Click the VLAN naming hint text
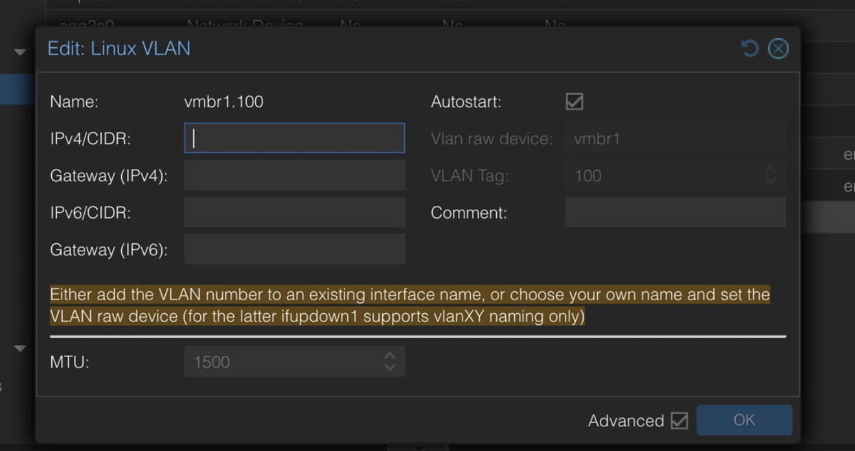The image size is (855, 451). coord(410,305)
